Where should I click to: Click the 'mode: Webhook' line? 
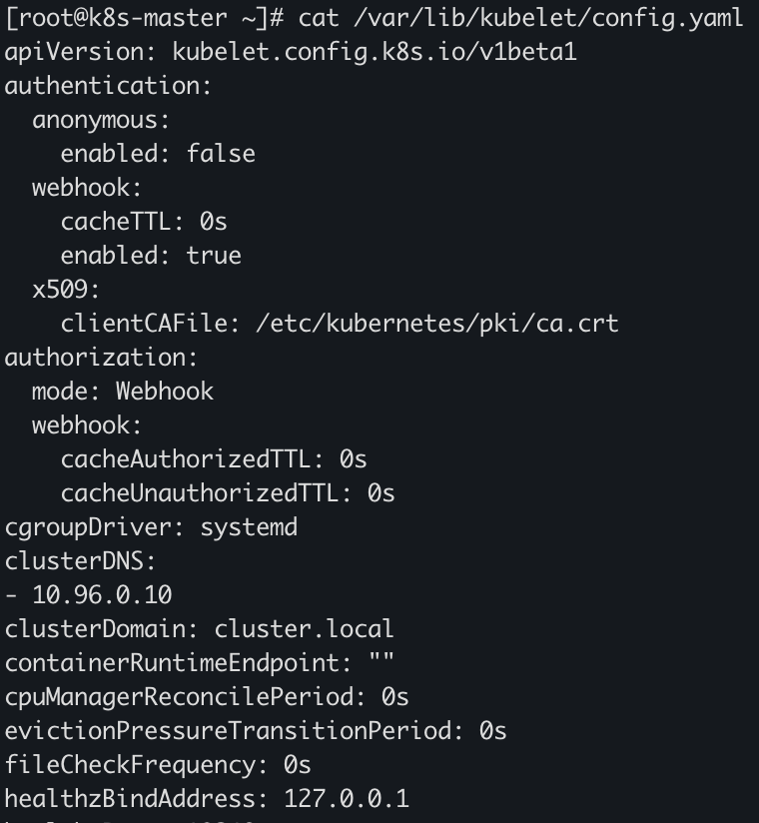click(x=123, y=392)
